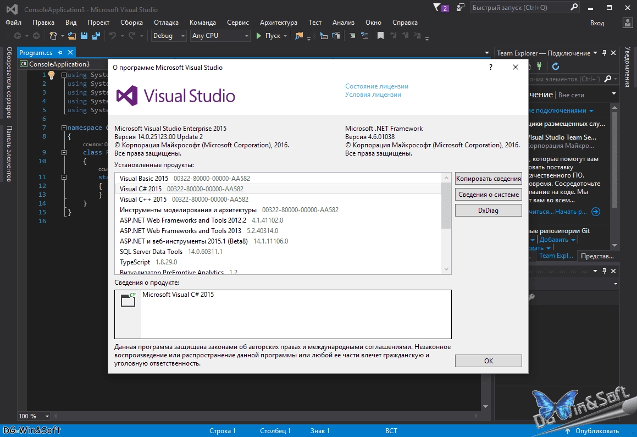Image resolution: width=637 pixels, height=437 pixels.
Task: Click the Undo arrow icon
Action: pyautogui.click(x=113, y=36)
